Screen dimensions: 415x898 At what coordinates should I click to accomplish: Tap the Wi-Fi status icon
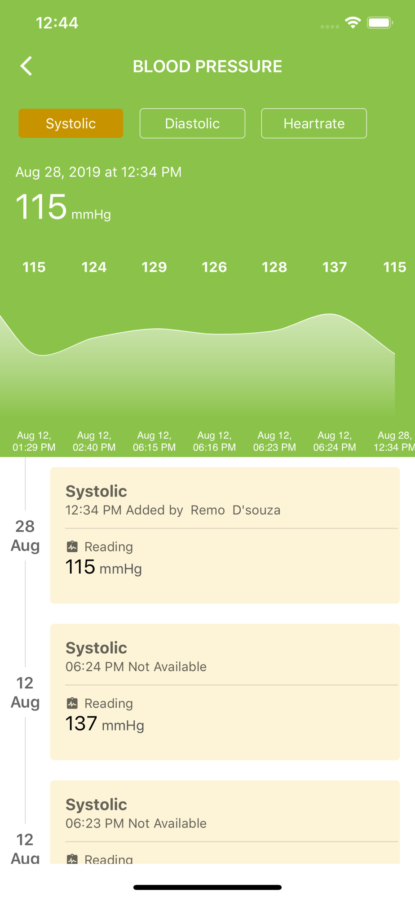point(353,22)
